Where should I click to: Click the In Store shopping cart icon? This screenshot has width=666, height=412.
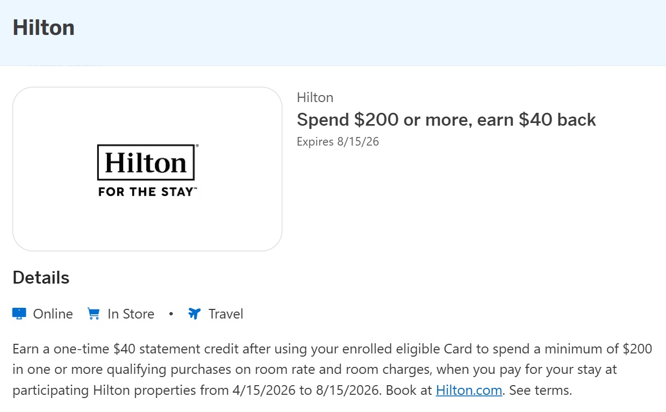pyautogui.click(x=93, y=313)
